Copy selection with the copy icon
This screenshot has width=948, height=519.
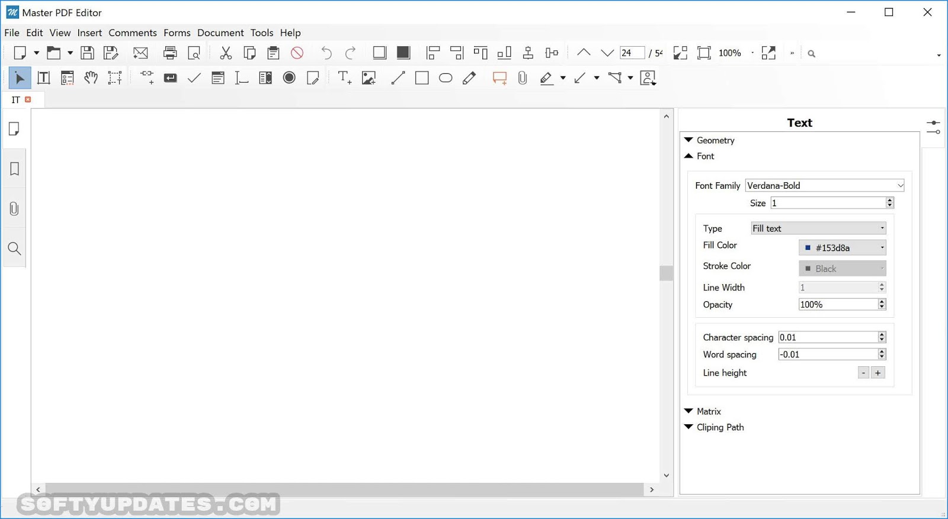tap(249, 53)
